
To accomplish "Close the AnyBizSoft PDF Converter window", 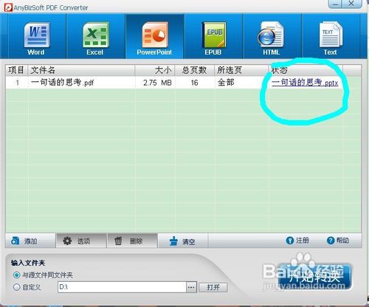I will (351, 4).
